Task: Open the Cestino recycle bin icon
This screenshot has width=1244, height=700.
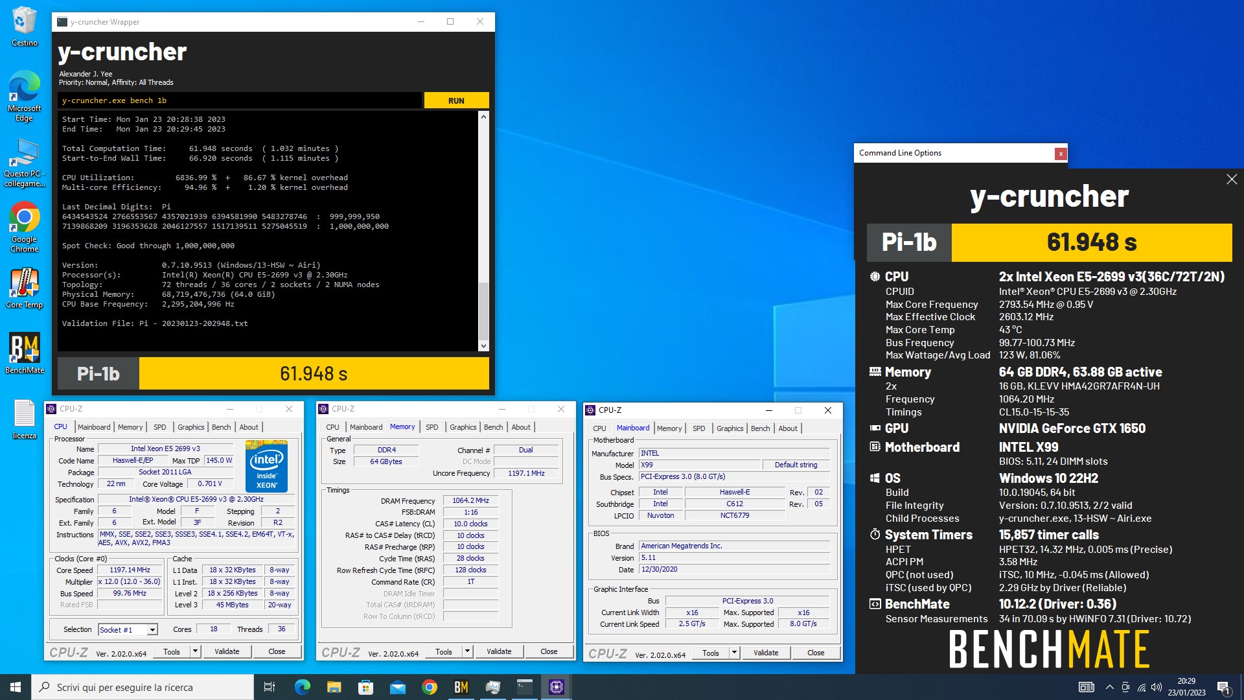Action: tap(25, 26)
